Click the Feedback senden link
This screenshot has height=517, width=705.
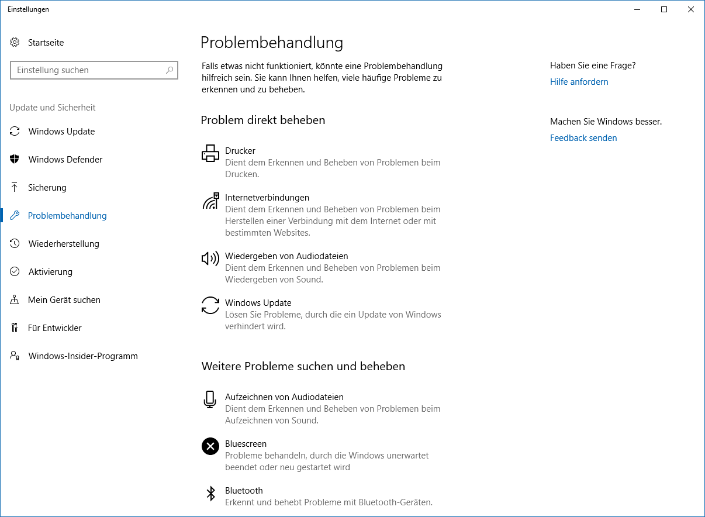pos(583,138)
